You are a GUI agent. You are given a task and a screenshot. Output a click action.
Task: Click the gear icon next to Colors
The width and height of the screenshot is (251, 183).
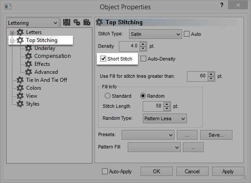20,88
